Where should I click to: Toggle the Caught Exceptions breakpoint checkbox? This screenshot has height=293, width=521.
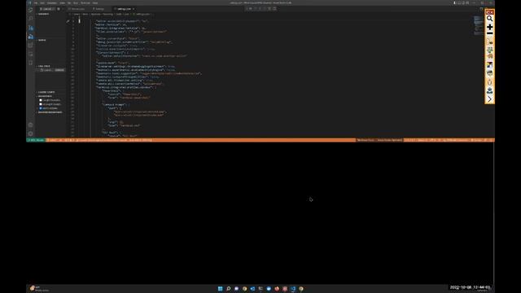tap(41, 100)
